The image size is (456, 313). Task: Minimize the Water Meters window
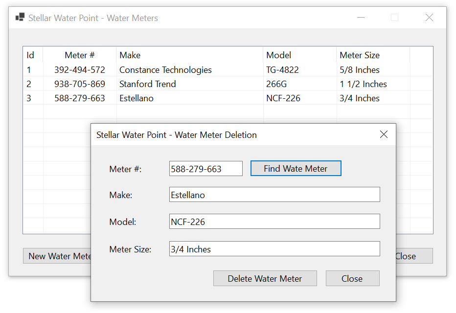pos(361,18)
